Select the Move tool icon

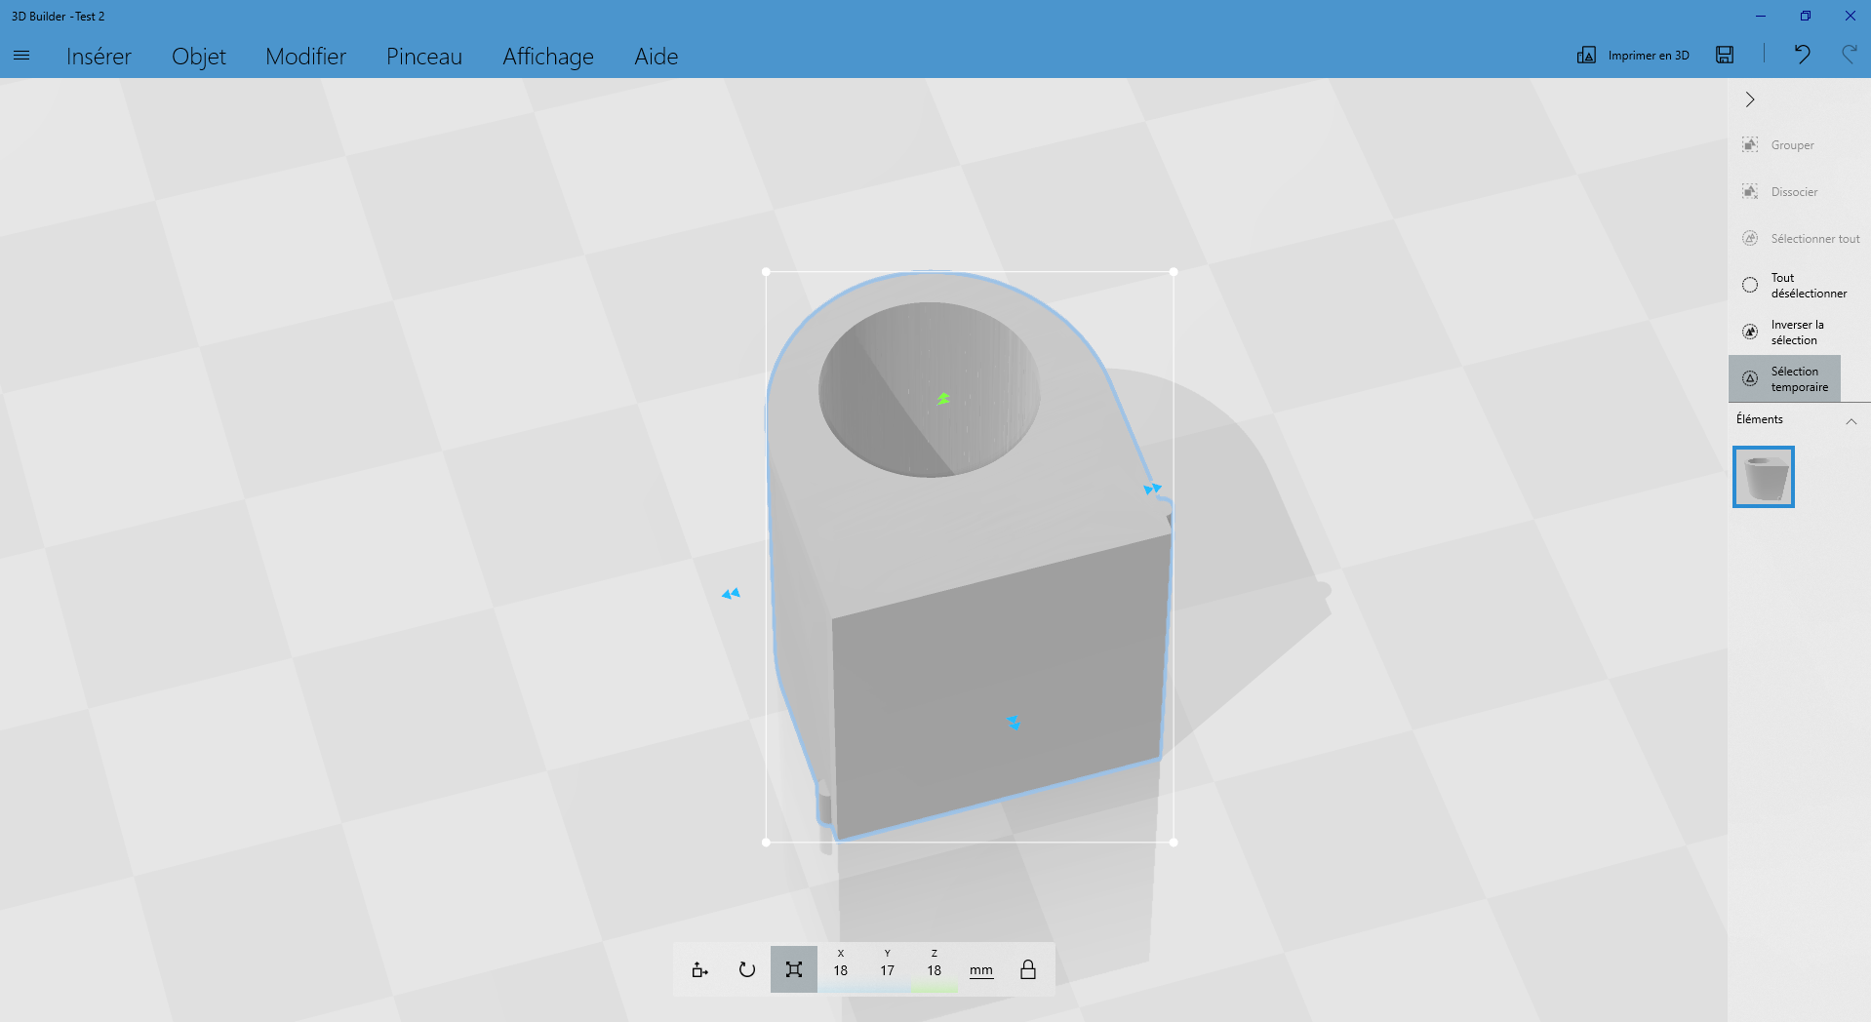(x=699, y=969)
